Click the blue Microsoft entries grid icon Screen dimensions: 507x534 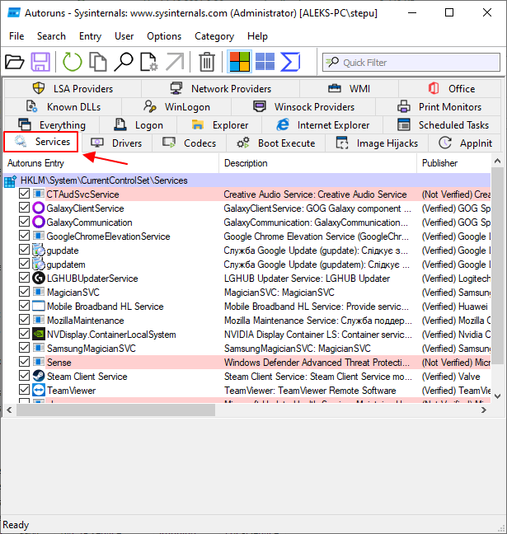(x=265, y=62)
